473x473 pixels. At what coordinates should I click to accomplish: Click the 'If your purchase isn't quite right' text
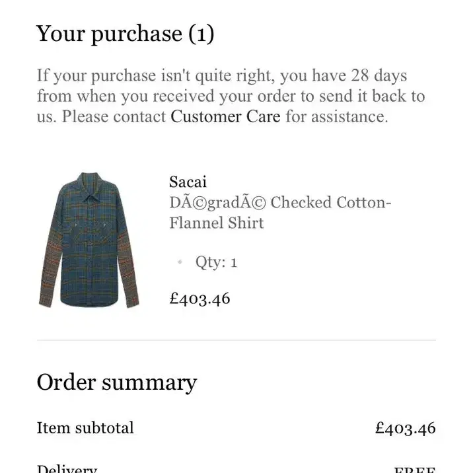point(156,75)
